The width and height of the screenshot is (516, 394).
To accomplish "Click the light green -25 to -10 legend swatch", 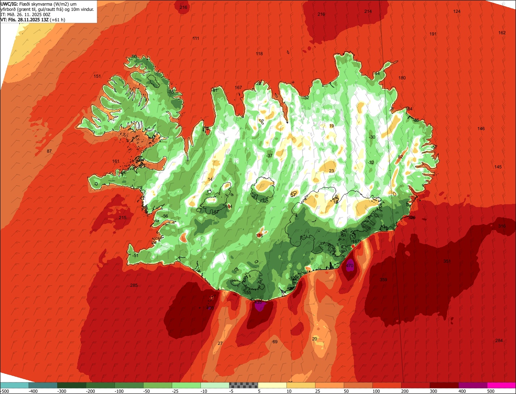I will [x=186, y=385].
